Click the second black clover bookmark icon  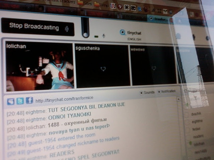(133, 8)
